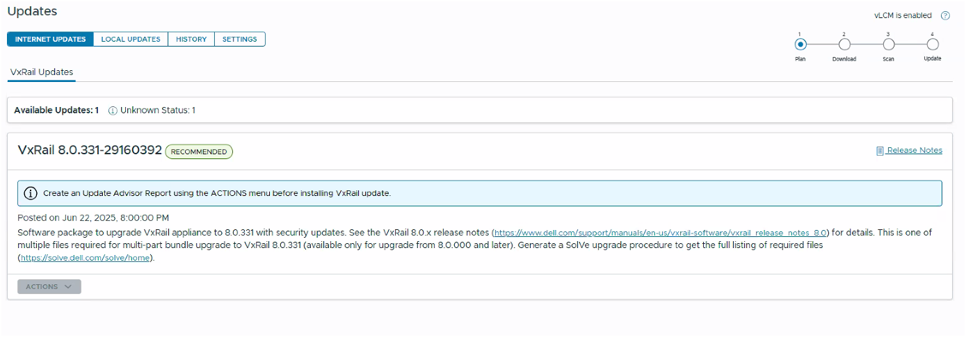This screenshot has height=337, width=966.
Task: Click the document icon next to Release Notes
Action: point(880,151)
